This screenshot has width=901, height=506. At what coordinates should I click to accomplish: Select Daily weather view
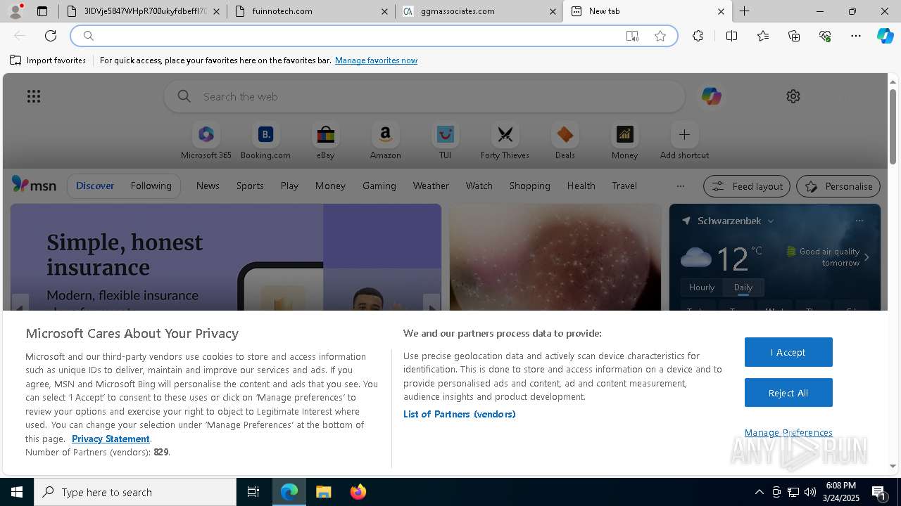click(x=743, y=287)
